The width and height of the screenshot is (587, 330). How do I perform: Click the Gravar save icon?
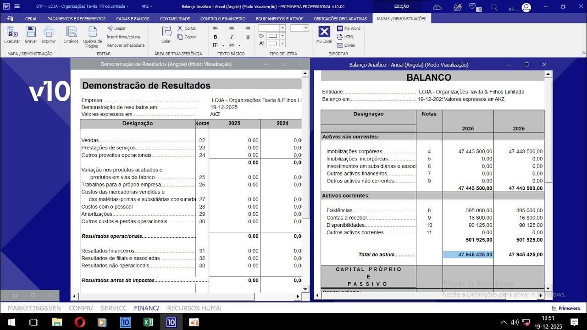click(31, 32)
